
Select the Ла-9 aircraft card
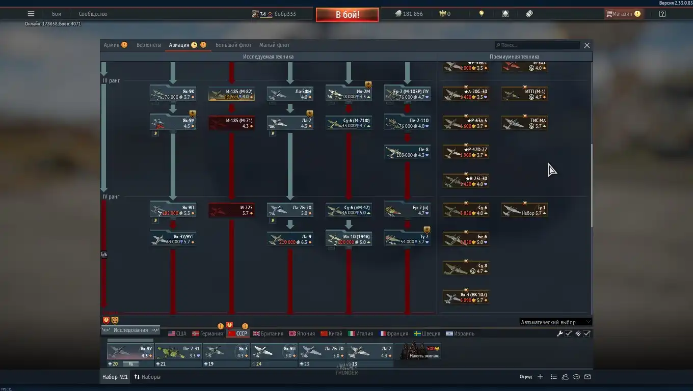(290, 239)
